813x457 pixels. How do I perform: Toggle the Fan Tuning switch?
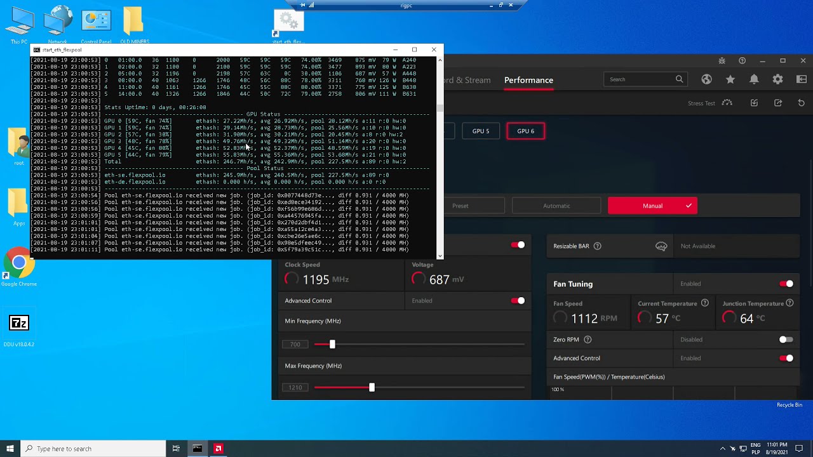click(x=786, y=284)
